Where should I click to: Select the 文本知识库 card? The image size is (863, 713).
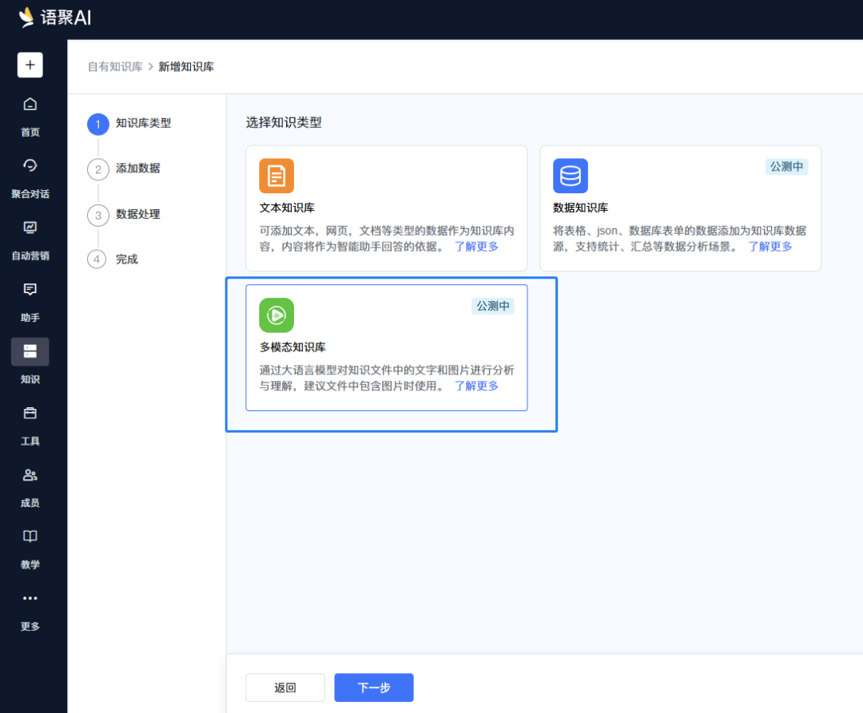pyautogui.click(x=387, y=208)
